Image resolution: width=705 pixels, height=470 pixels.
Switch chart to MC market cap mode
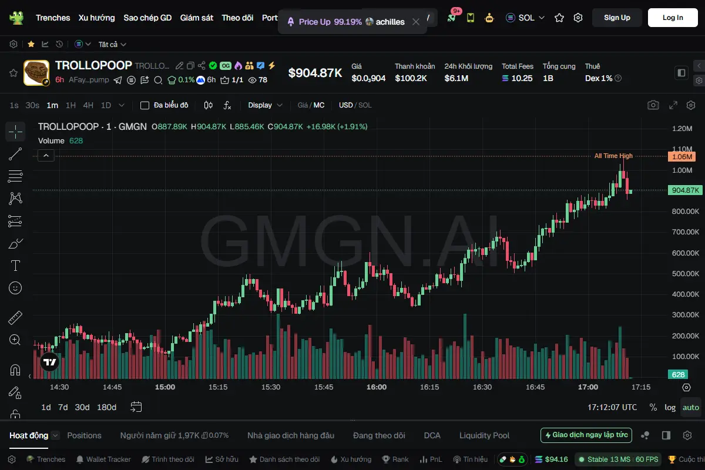(x=319, y=105)
